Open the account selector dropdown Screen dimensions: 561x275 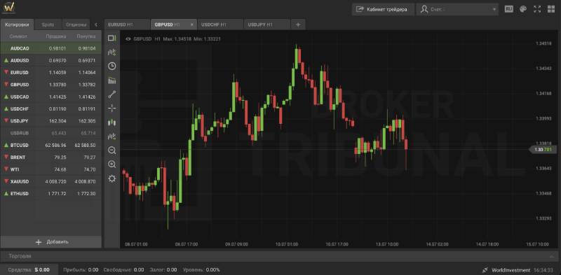pyautogui.click(x=457, y=9)
